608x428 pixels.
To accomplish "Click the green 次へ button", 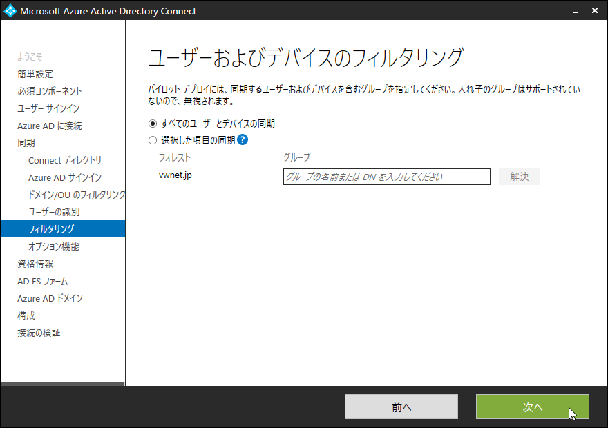I will pyautogui.click(x=533, y=407).
